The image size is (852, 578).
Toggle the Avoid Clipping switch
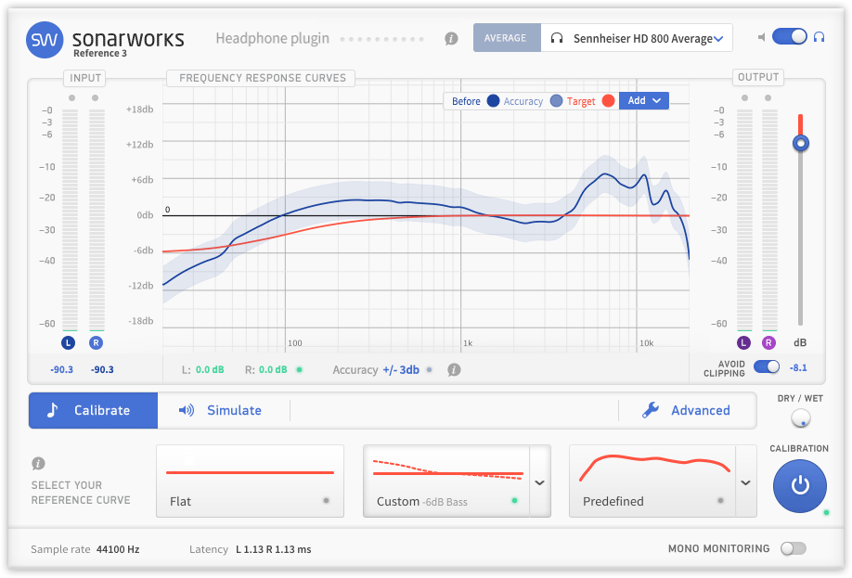coord(767,367)
